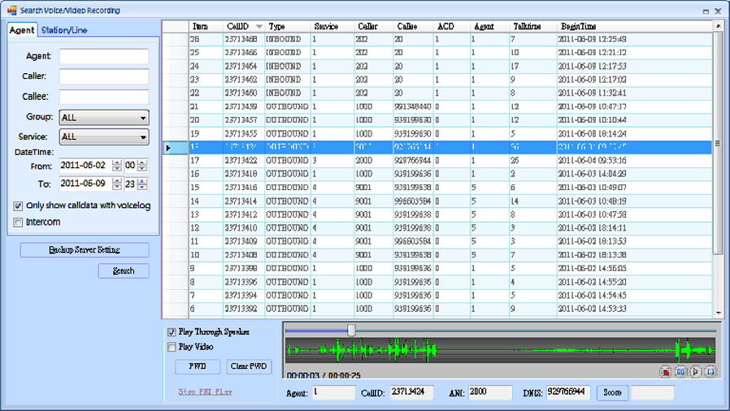Viewport: 730px width, 411px height.
Task: Click the record icon with red dot
Action: click(x=665, y=371)
